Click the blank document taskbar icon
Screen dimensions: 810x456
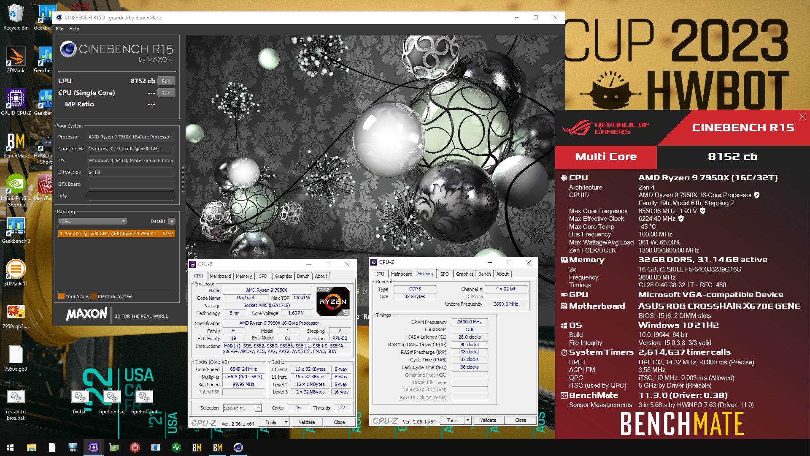52,448
